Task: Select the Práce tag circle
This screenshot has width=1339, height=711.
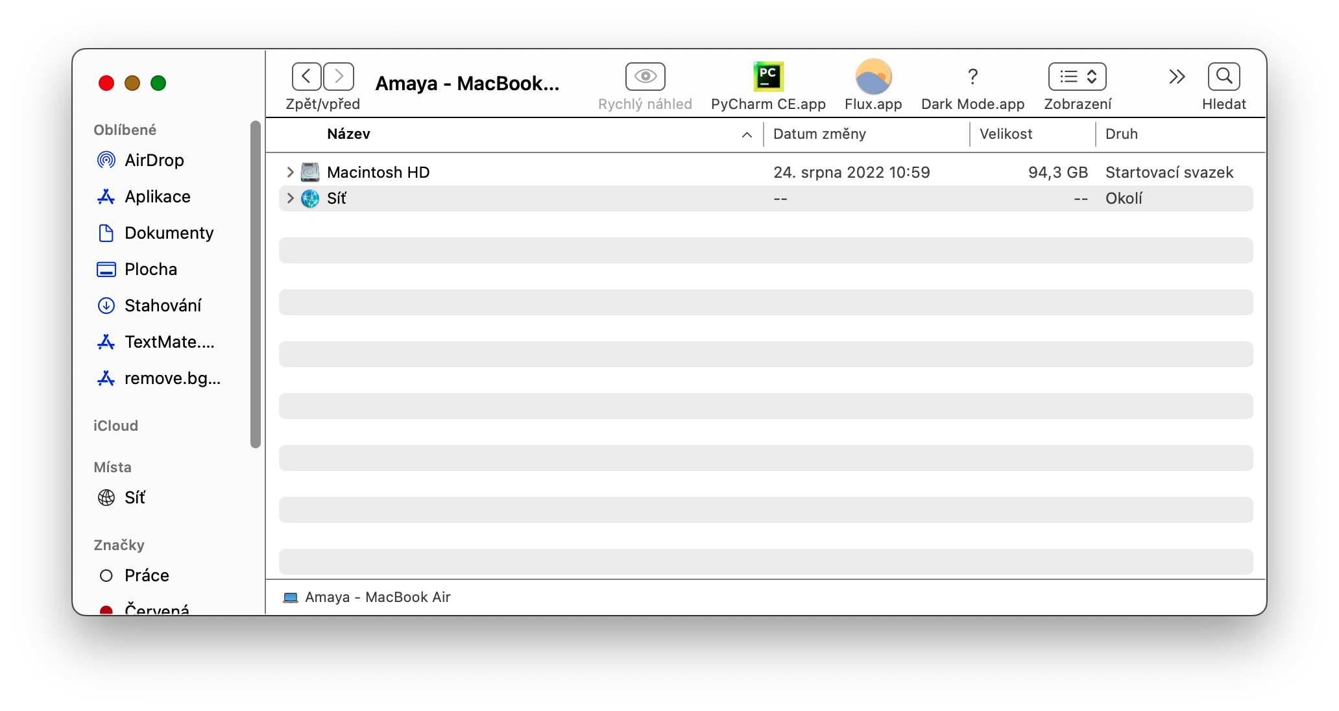Action: (x=106, y=575)
